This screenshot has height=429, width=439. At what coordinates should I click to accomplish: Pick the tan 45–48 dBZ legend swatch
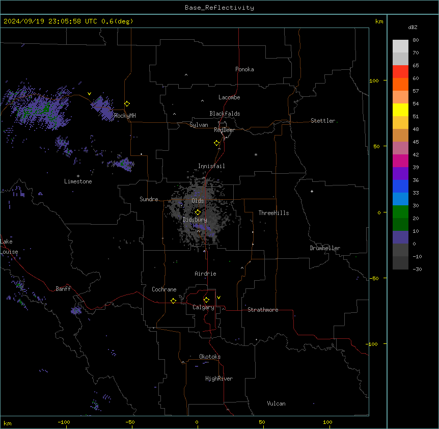click(x=400, y=135)
